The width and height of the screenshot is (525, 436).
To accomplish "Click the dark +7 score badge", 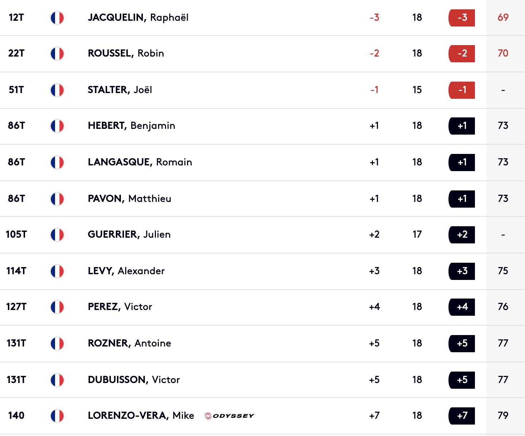I will [462, 416].
